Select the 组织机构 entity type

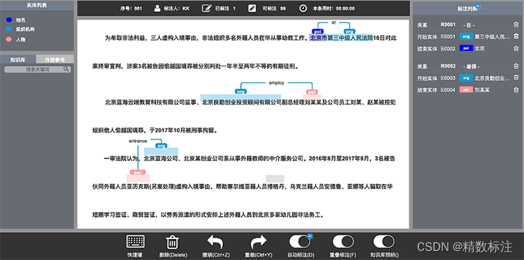pyautogui.click(x=21, y=29)
